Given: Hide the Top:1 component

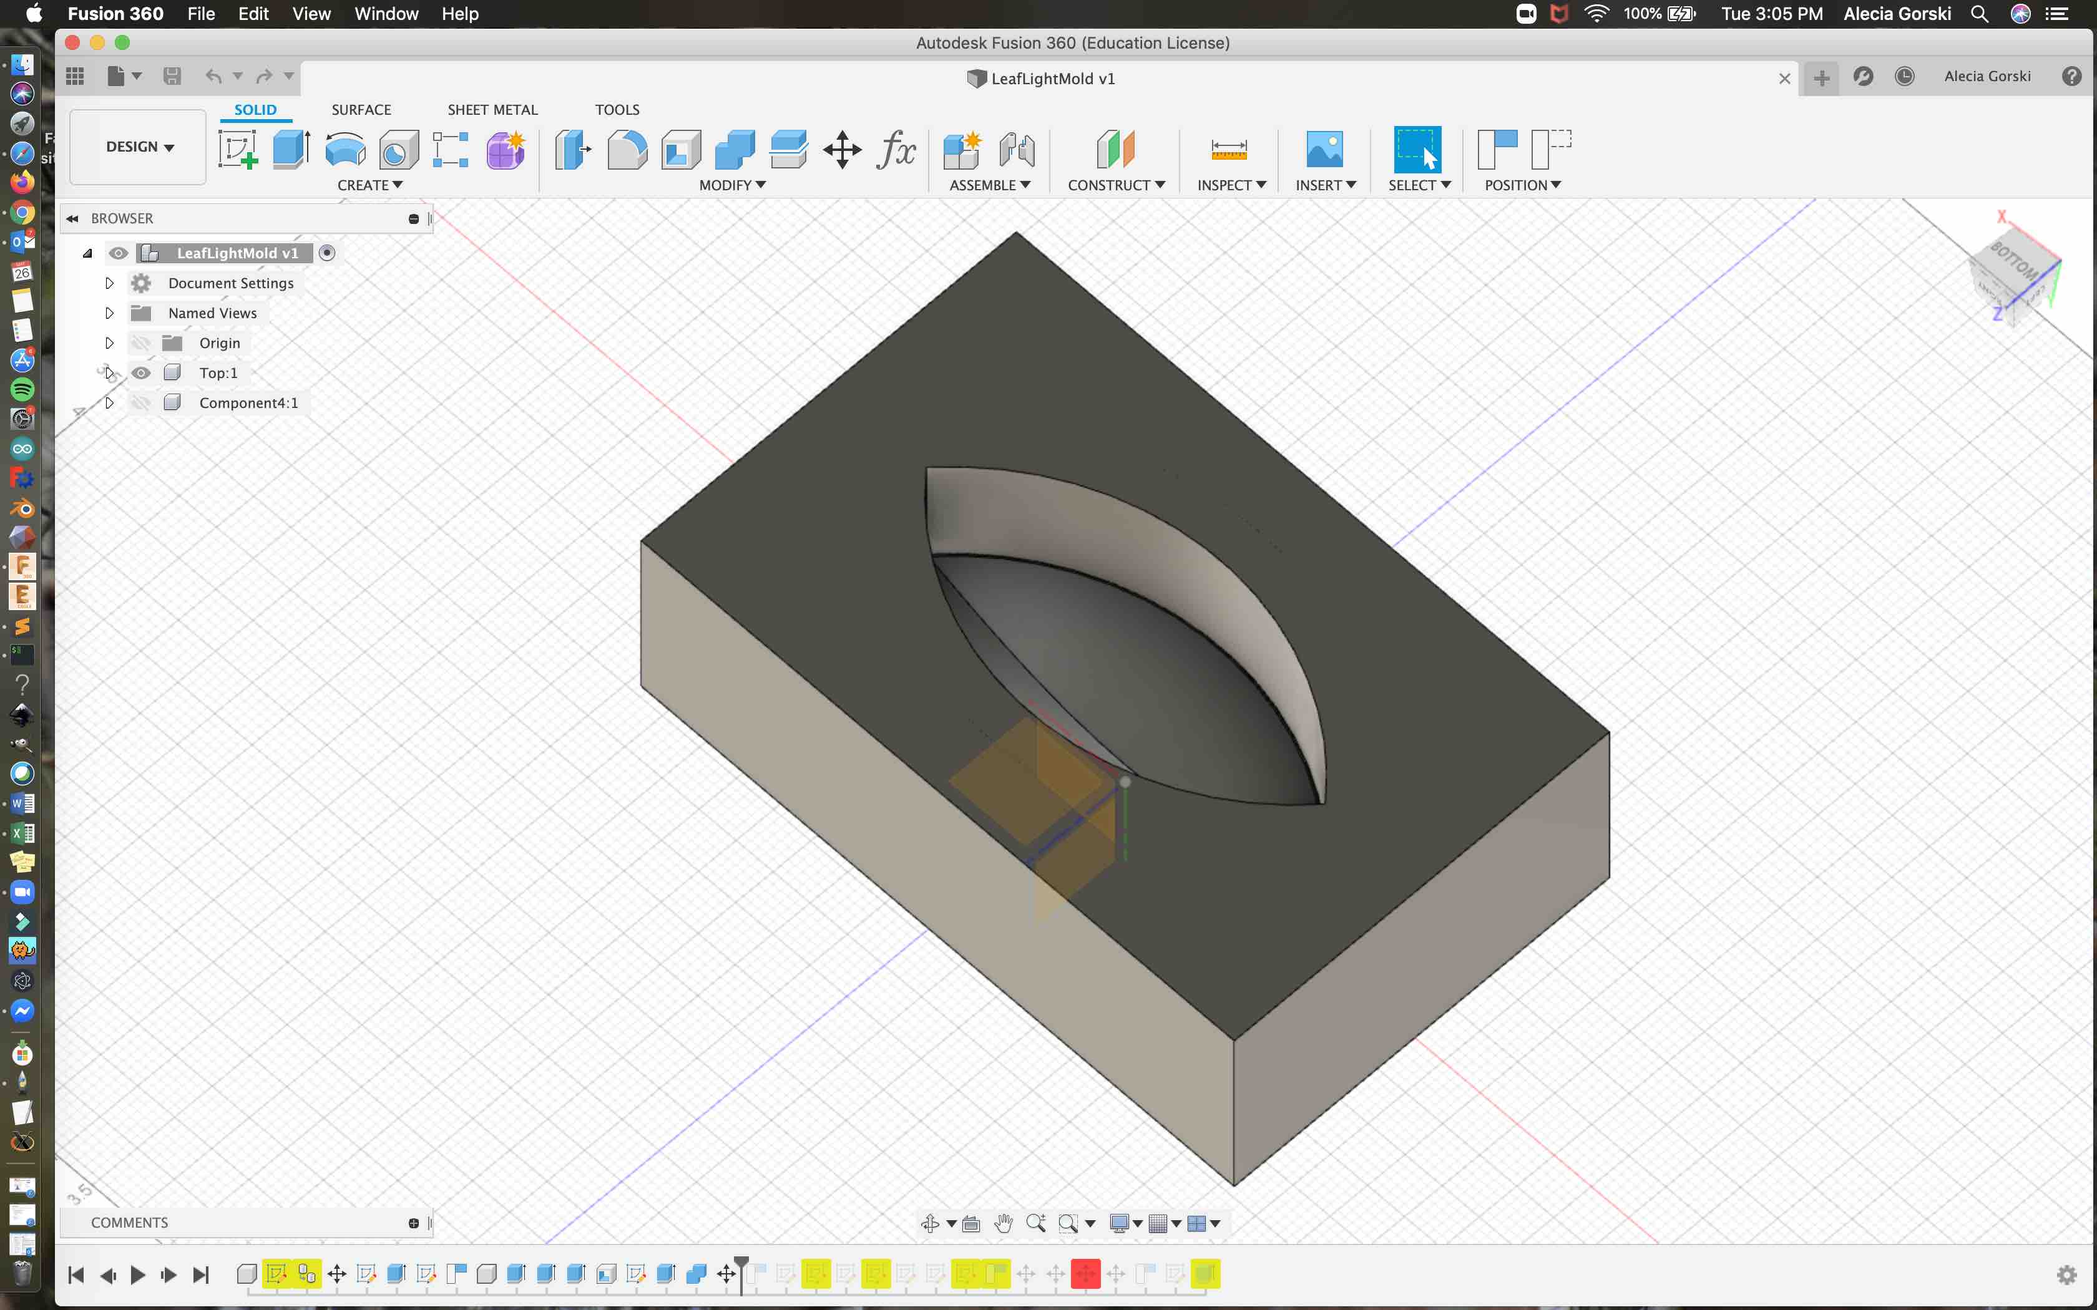Looking at the screenshot, I should (x=141, y=372).
